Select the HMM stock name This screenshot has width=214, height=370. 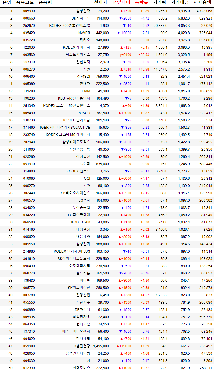click(86, 91)
